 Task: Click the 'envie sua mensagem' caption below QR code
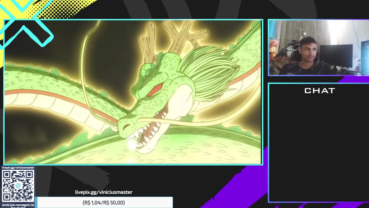click(18, 206)
